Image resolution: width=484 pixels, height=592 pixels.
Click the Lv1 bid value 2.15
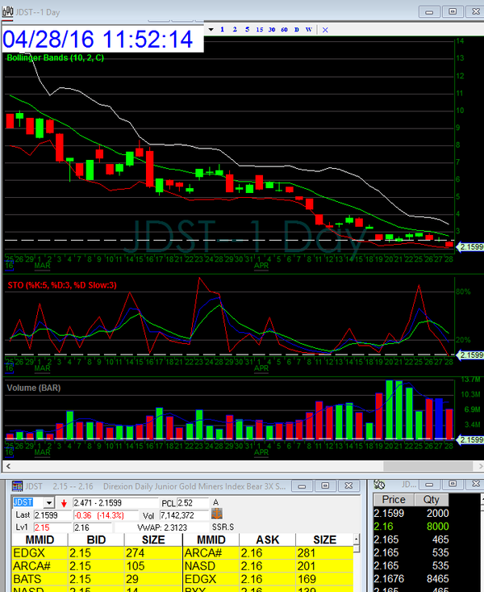(x=52, y=527)
